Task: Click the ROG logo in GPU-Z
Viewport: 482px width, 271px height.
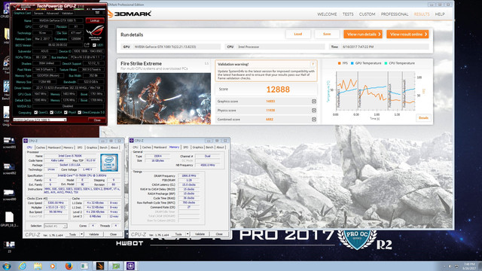Action: pos(95,32)
